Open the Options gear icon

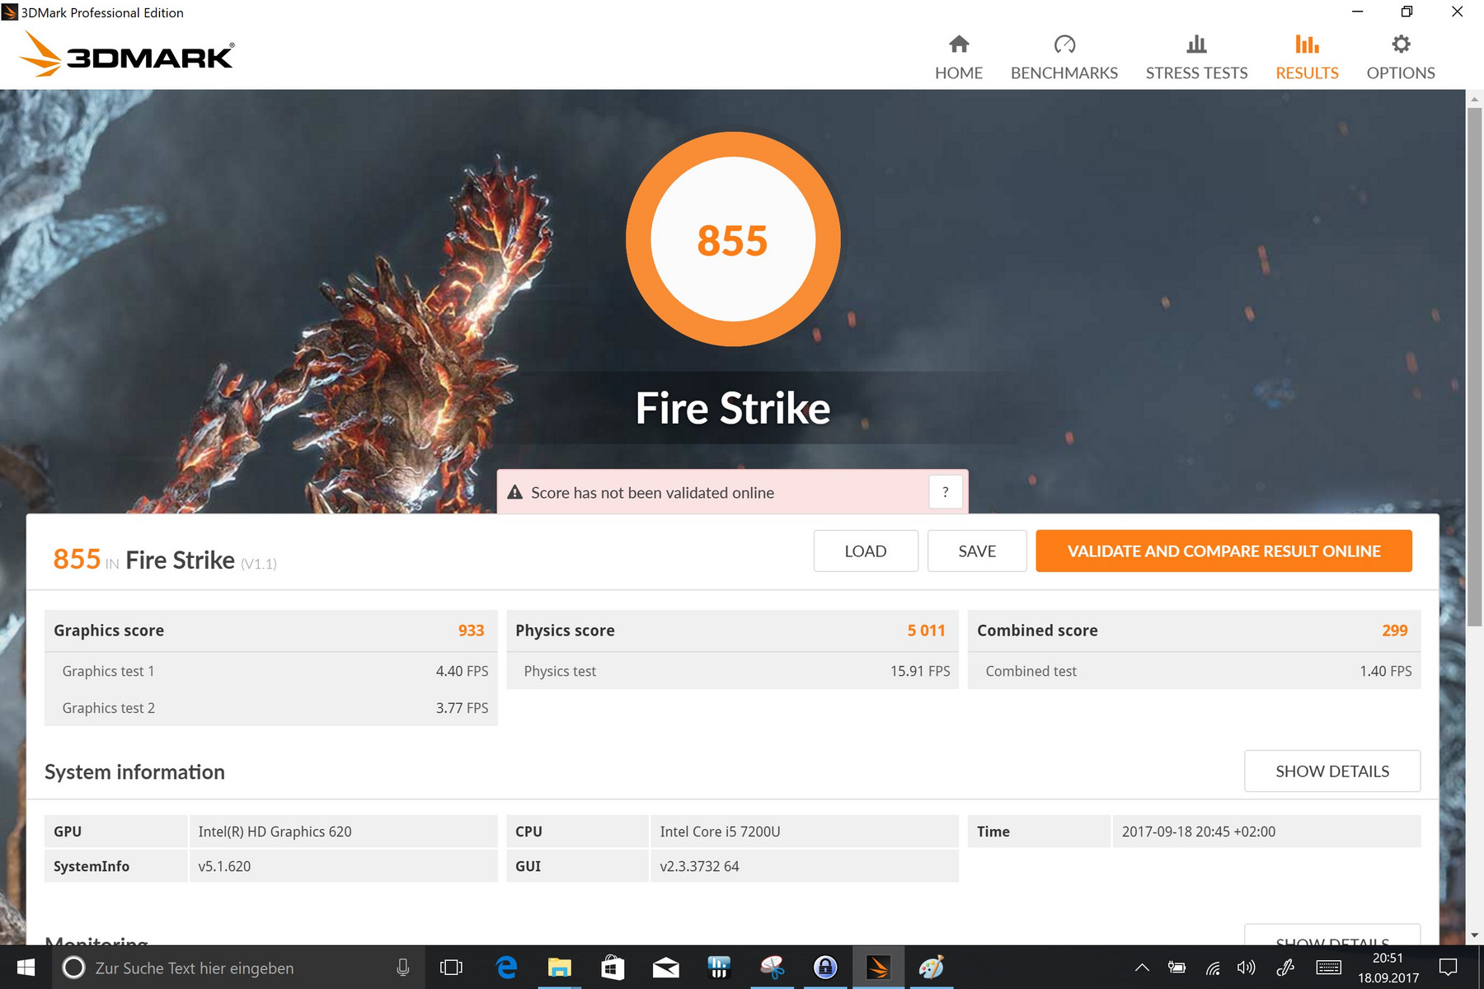[1400, 45]
